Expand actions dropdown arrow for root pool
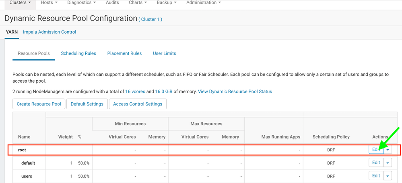Viewport: 402px width, 183px height. (388, 150)
